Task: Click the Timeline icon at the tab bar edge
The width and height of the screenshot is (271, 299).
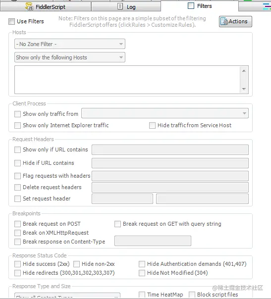Action: (x=267, y=6)
